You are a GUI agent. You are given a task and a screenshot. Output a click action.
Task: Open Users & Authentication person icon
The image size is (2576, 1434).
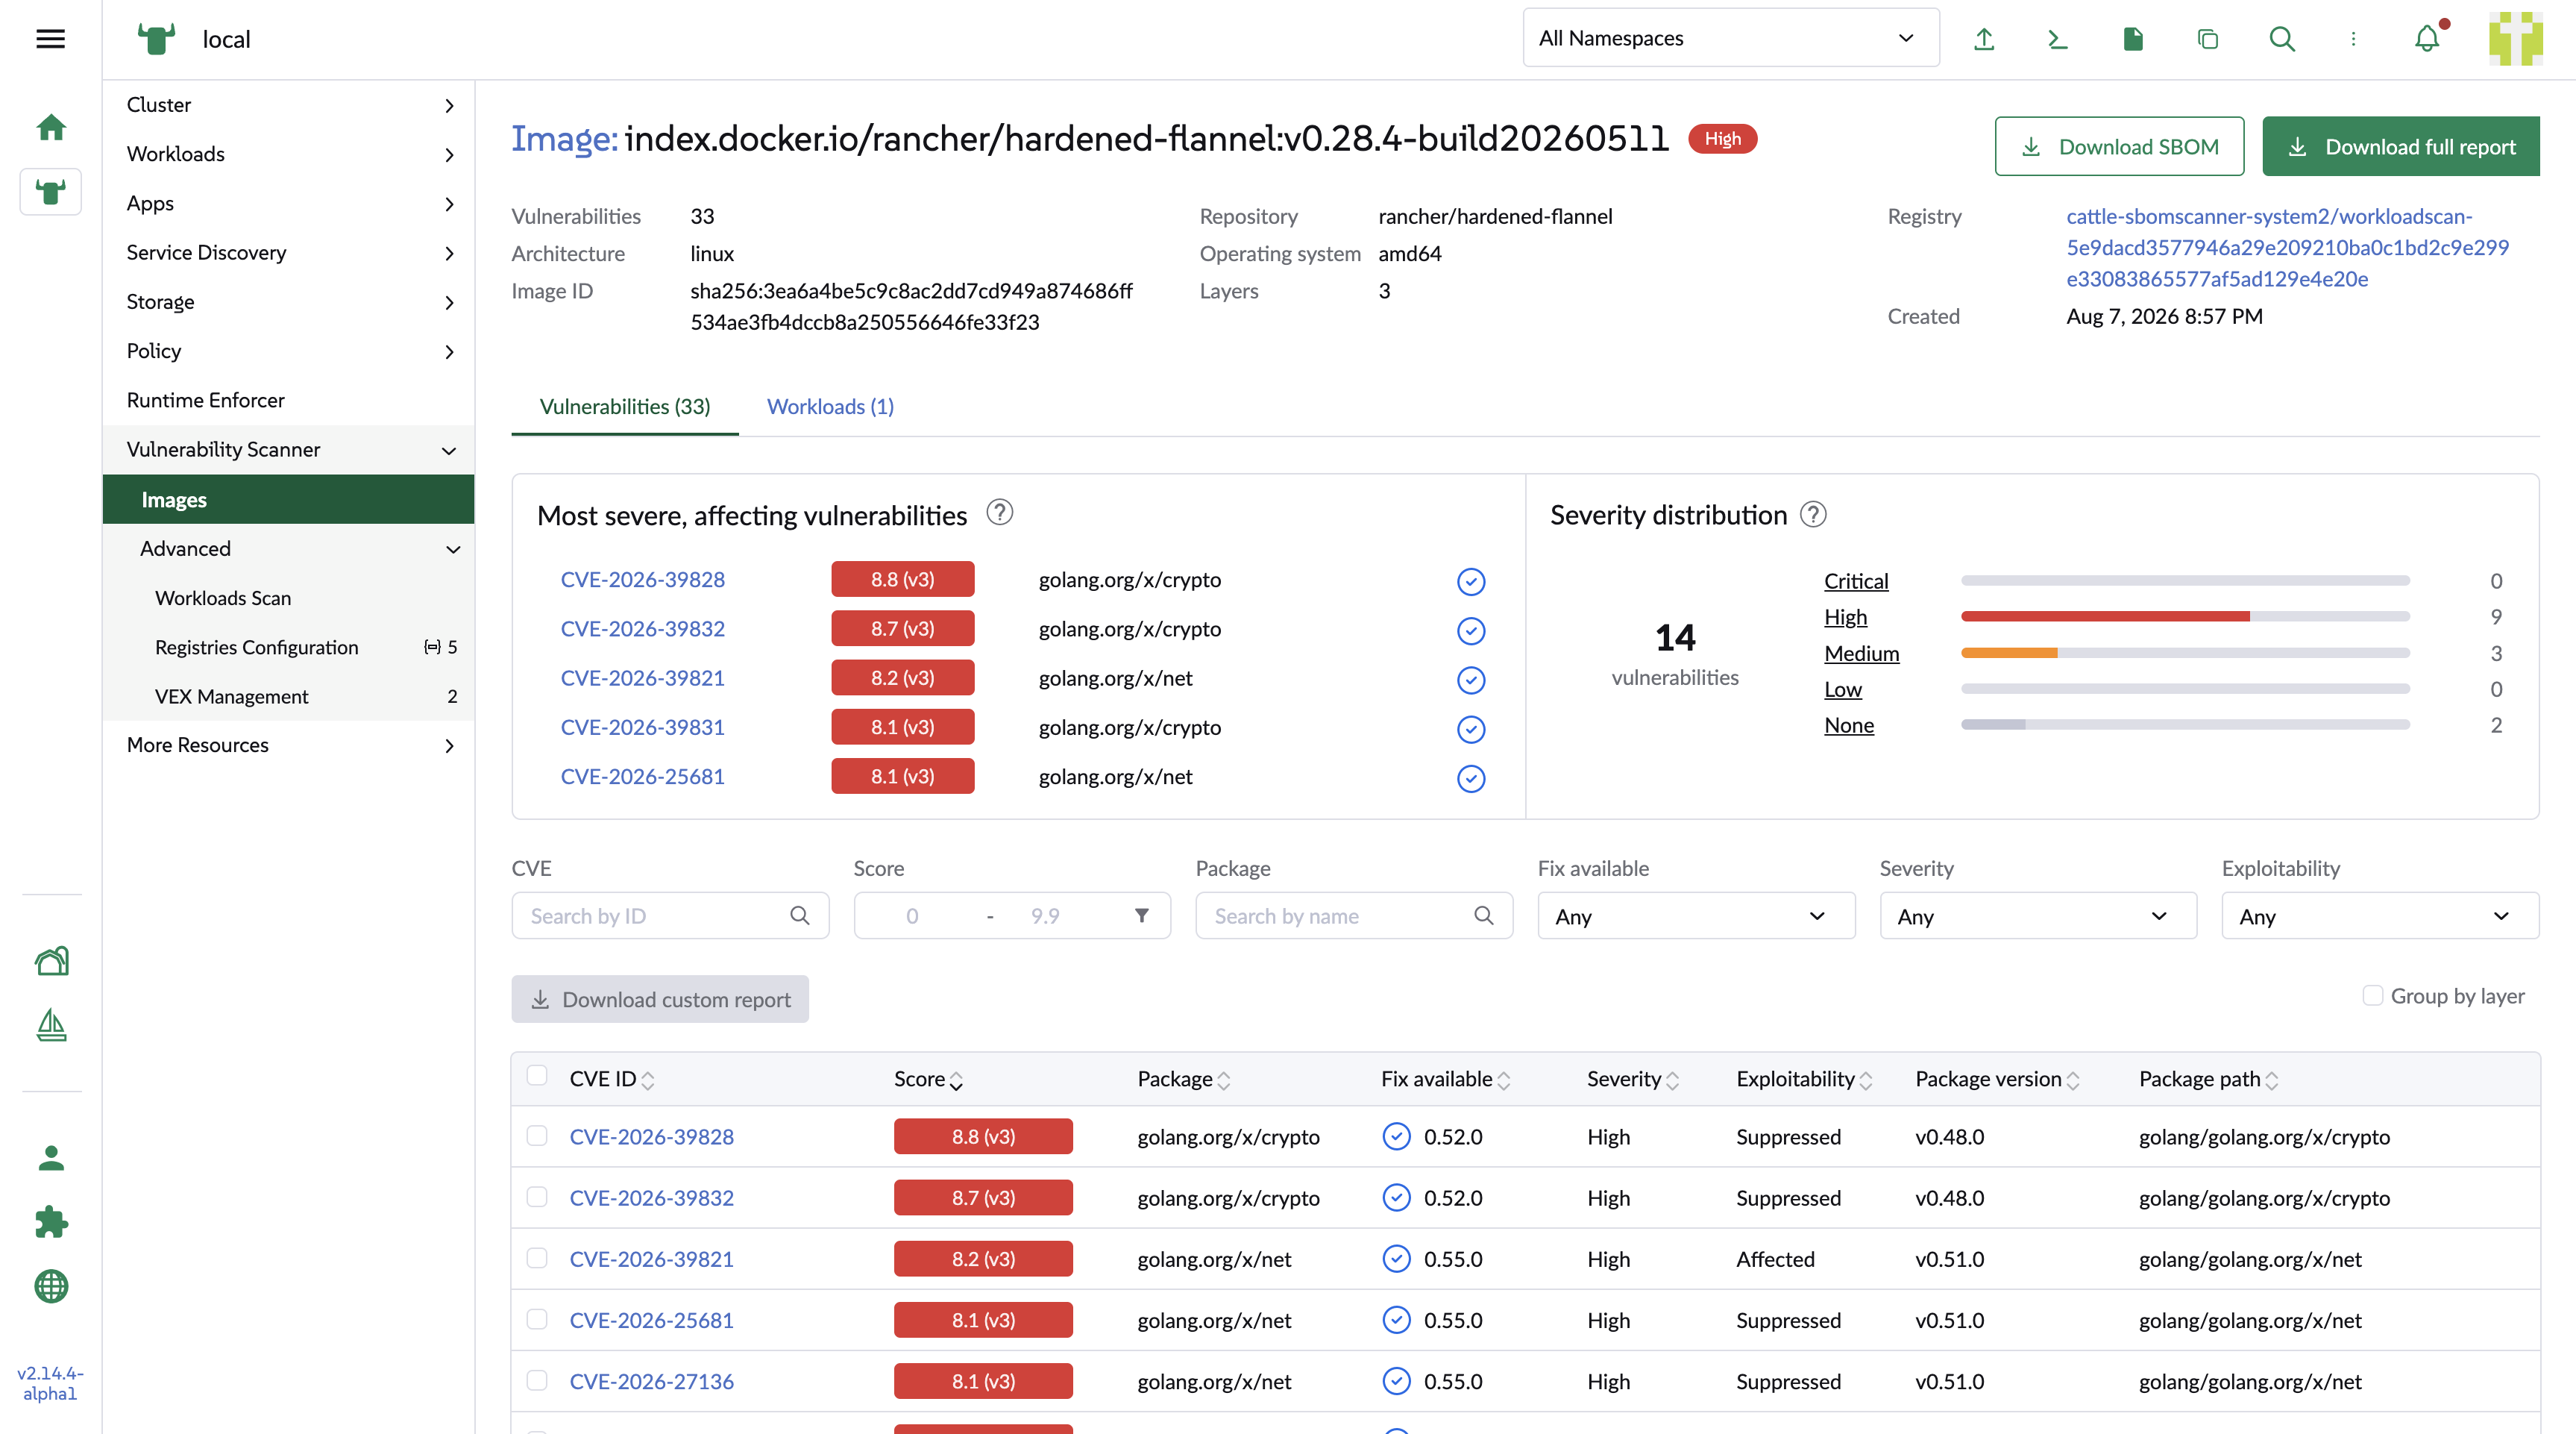pos(51,1158)
